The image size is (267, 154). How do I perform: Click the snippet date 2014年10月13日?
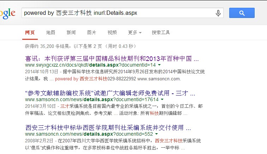point(42,72)
